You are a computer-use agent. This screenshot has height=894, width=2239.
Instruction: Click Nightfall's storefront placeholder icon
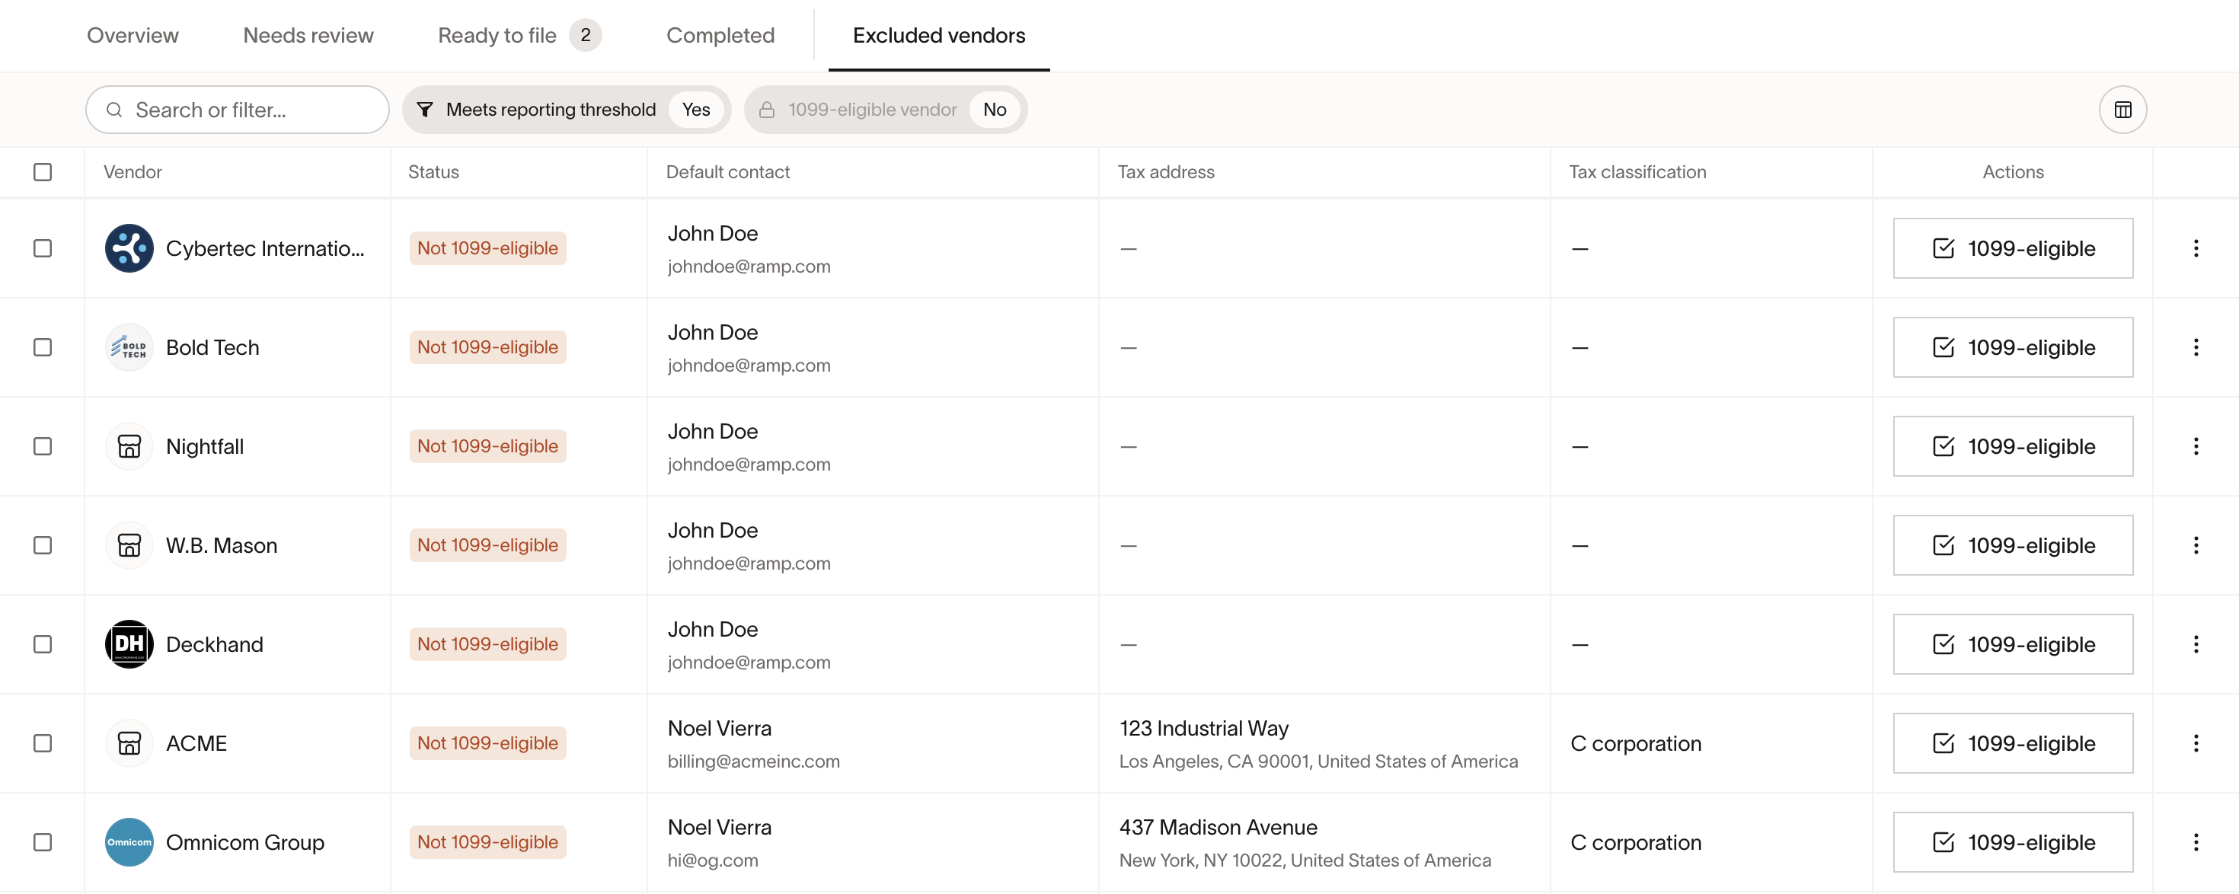(x=129, y=446)
